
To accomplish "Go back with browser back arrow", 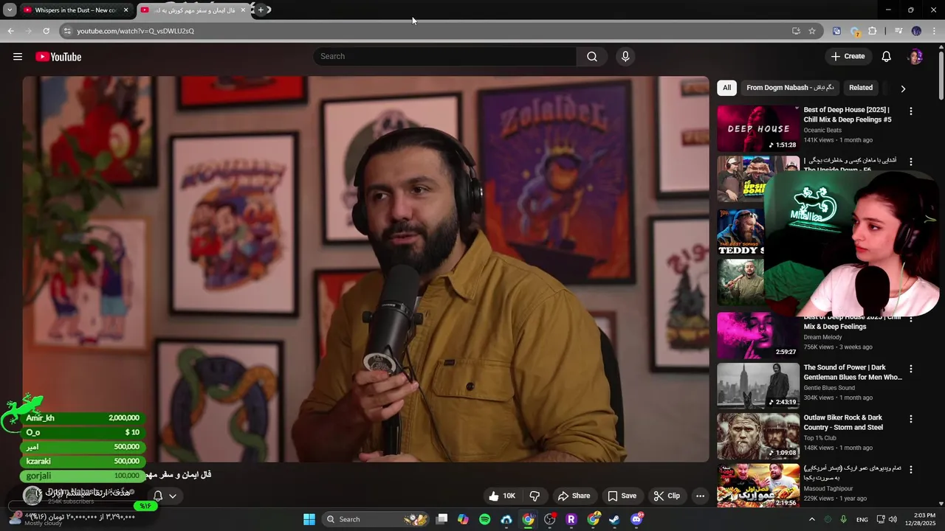I will pyautogui.click(x=10, y=31).
